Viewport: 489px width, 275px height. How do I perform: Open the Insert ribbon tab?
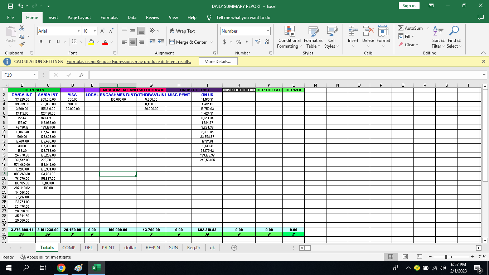coord(53,17)
